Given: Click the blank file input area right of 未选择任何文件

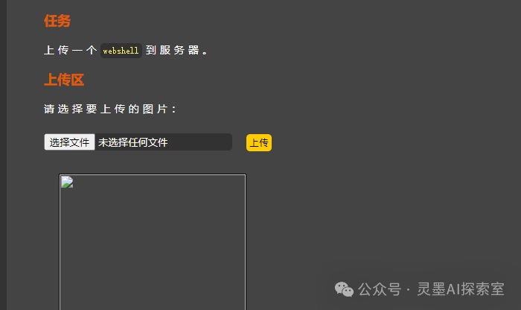Looking at the screenshot, I should (x=199, y=142).
